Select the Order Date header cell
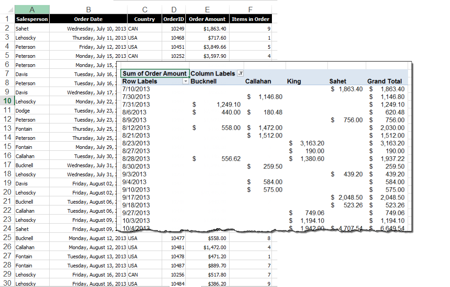450x287 pixels. tap(88, 19)
